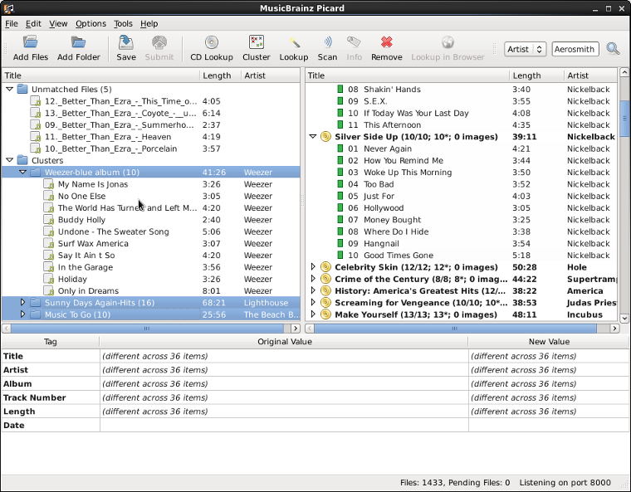Run Cluster on the files
Viewport: 631px width, 492px height.
256,43
